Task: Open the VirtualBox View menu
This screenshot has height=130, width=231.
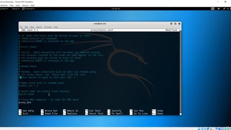Action: click(12, 5)
